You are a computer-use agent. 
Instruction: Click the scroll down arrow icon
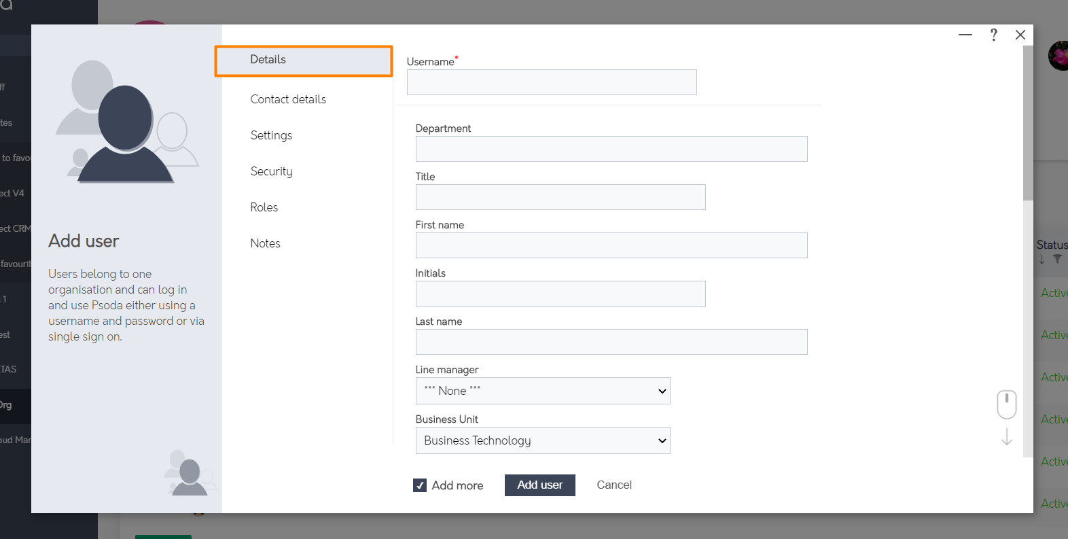1006,436
